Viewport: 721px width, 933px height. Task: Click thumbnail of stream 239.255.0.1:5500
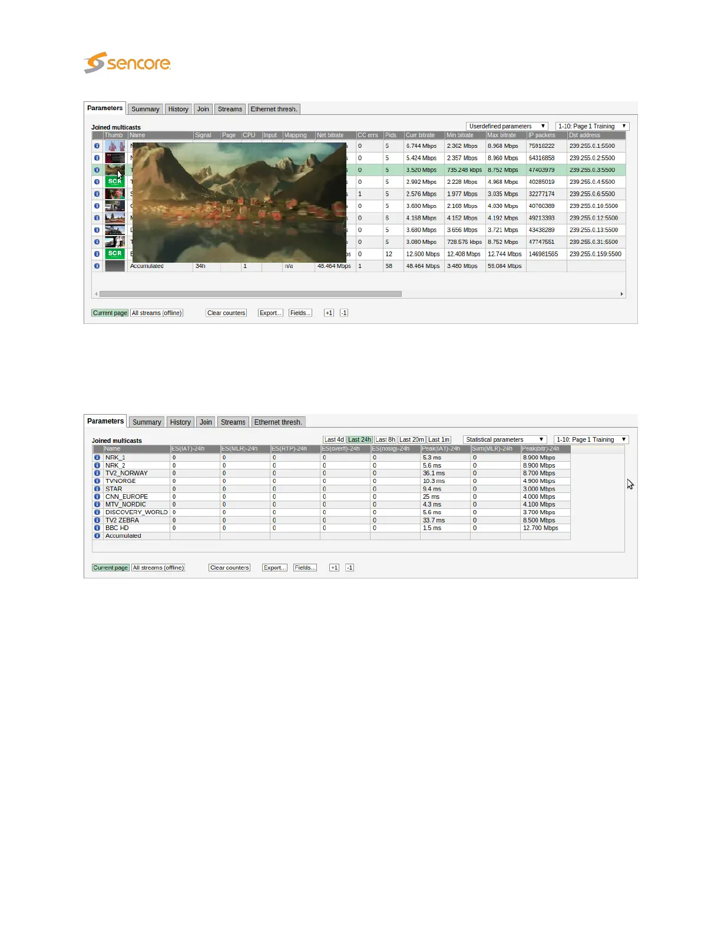[x=115, y=146]
